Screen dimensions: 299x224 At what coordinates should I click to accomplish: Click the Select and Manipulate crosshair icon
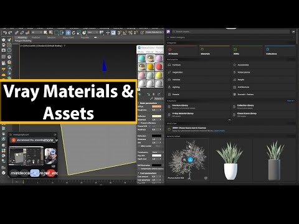pyautogui.click(x=108, y=32)
